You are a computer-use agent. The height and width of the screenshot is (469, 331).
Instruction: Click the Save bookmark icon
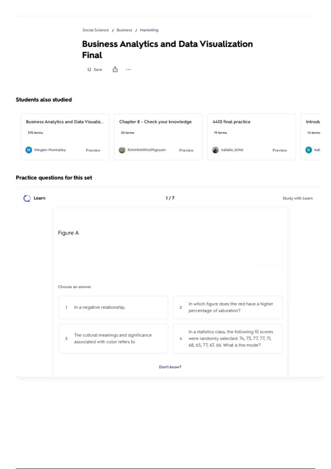click(x=89, y=70)
